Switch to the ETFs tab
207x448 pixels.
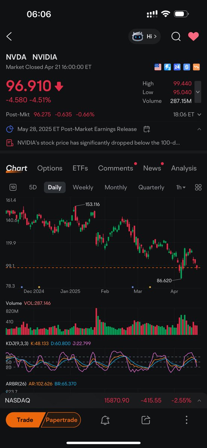[x=80, y=168]
